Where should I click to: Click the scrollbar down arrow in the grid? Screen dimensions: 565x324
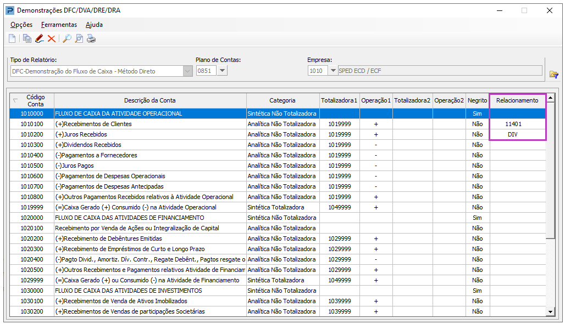pos(550,312)
